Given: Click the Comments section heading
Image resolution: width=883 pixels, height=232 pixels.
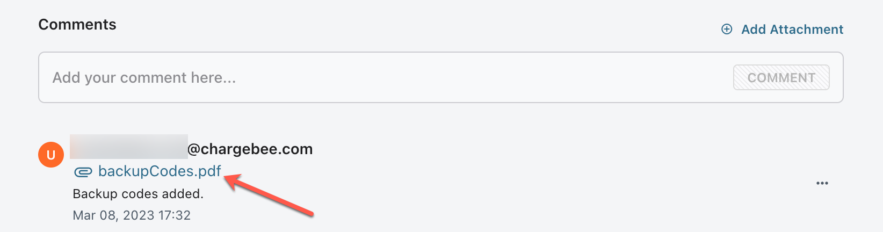Looking at the screenshot, I should 77,25.
